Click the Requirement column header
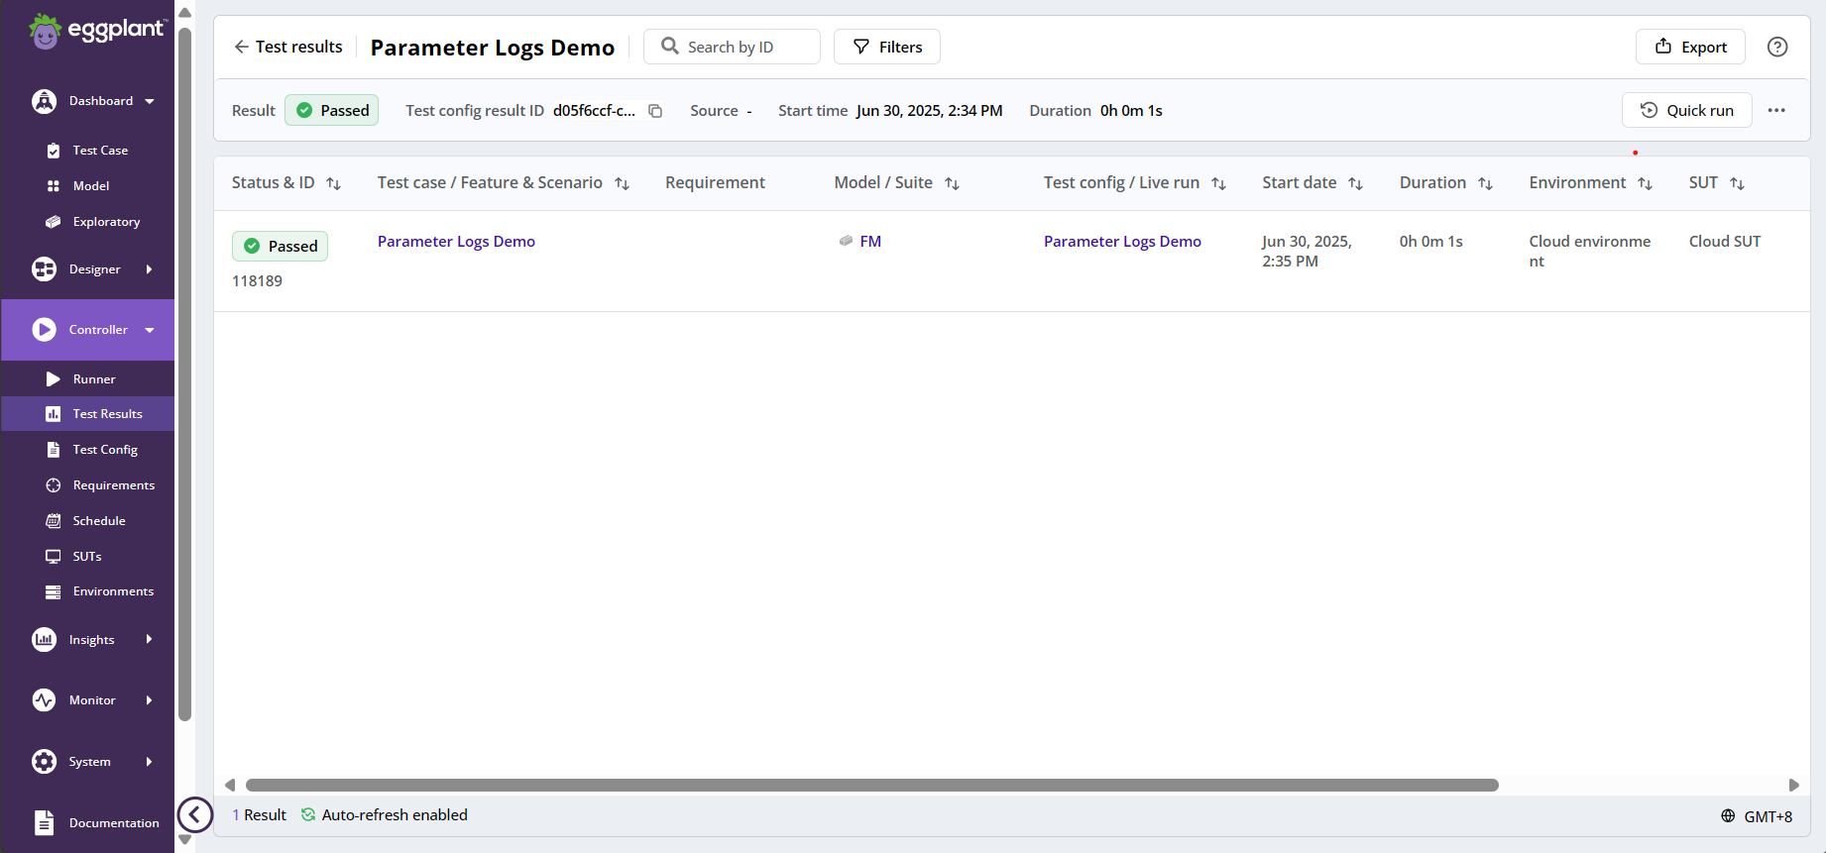 (715, 182)
